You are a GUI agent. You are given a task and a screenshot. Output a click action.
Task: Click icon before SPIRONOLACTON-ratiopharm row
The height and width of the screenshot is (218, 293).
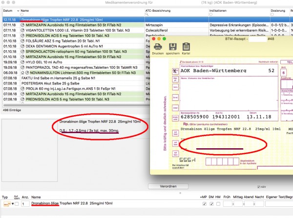click(x=22, y=52)
